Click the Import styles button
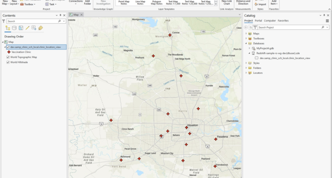332x178 pixels. 261,4
